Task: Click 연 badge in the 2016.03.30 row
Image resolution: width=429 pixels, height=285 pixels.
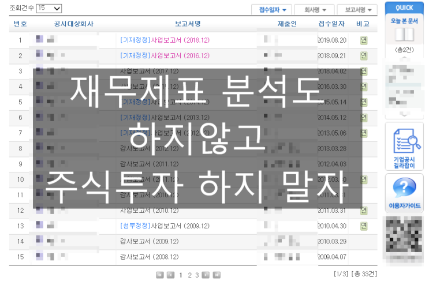Action: click(364, 87)
